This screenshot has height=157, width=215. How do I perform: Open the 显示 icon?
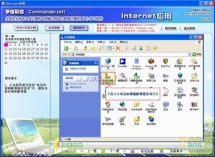180,106
